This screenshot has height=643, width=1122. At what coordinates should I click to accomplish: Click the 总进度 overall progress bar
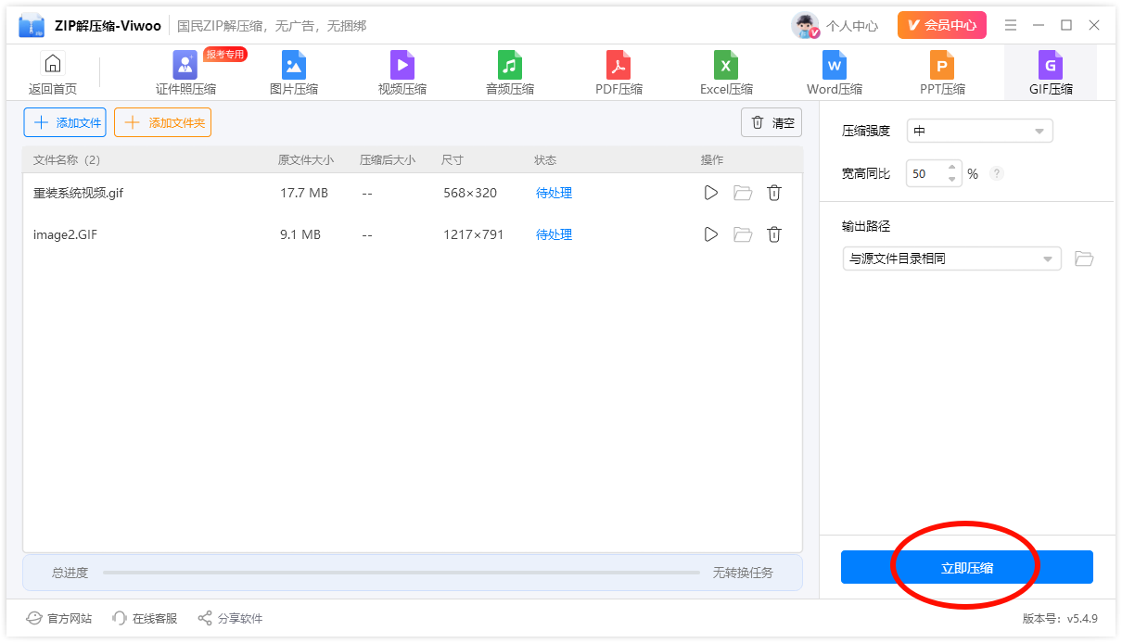[401, 573]
